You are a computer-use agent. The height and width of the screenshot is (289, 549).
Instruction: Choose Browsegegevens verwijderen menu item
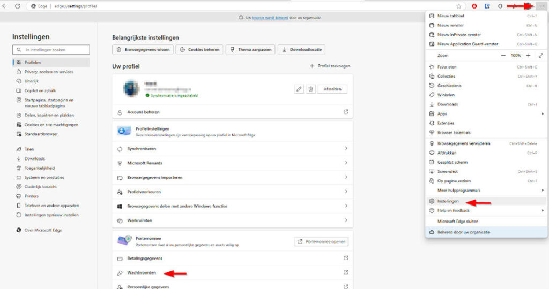pos(486,143)
